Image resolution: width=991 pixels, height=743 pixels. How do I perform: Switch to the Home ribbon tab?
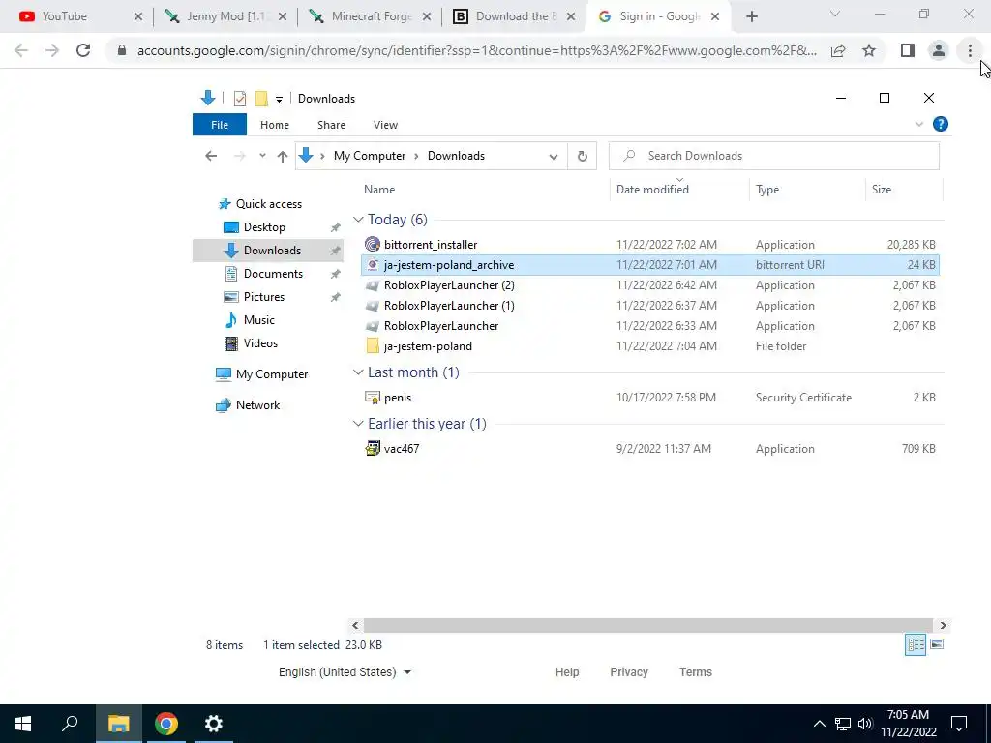coord(274,125)
